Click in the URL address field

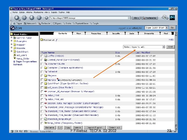[89, 18]
